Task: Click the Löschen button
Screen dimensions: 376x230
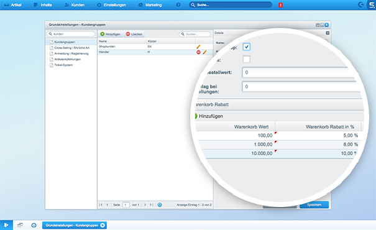Action: tap(134, 34)
